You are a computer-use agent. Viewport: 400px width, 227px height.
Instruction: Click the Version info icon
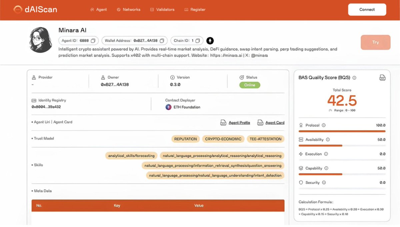172,77
